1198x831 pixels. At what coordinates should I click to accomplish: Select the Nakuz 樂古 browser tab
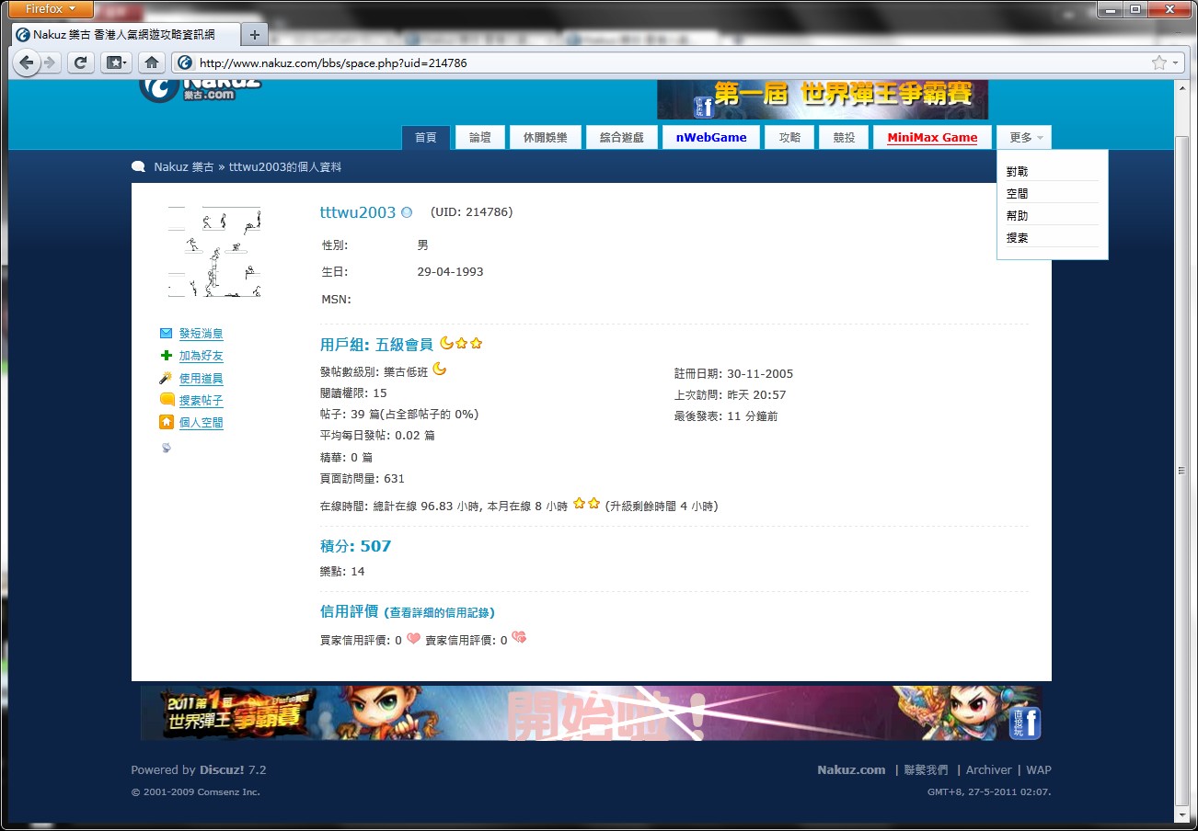pyautogui.click(x=125, y=35)
